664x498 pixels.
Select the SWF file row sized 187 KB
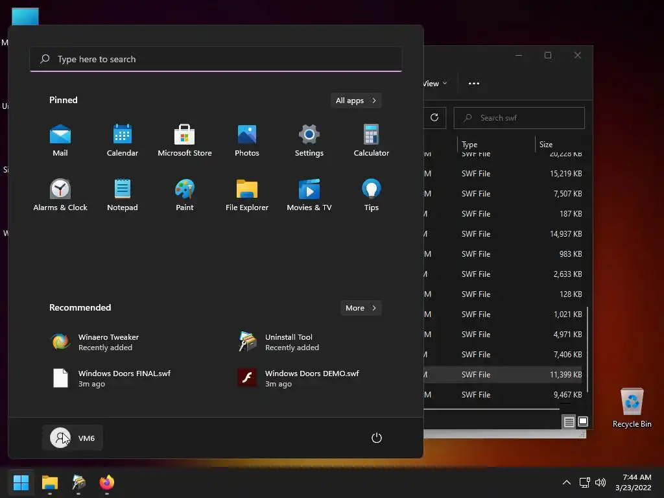[503, 214]
